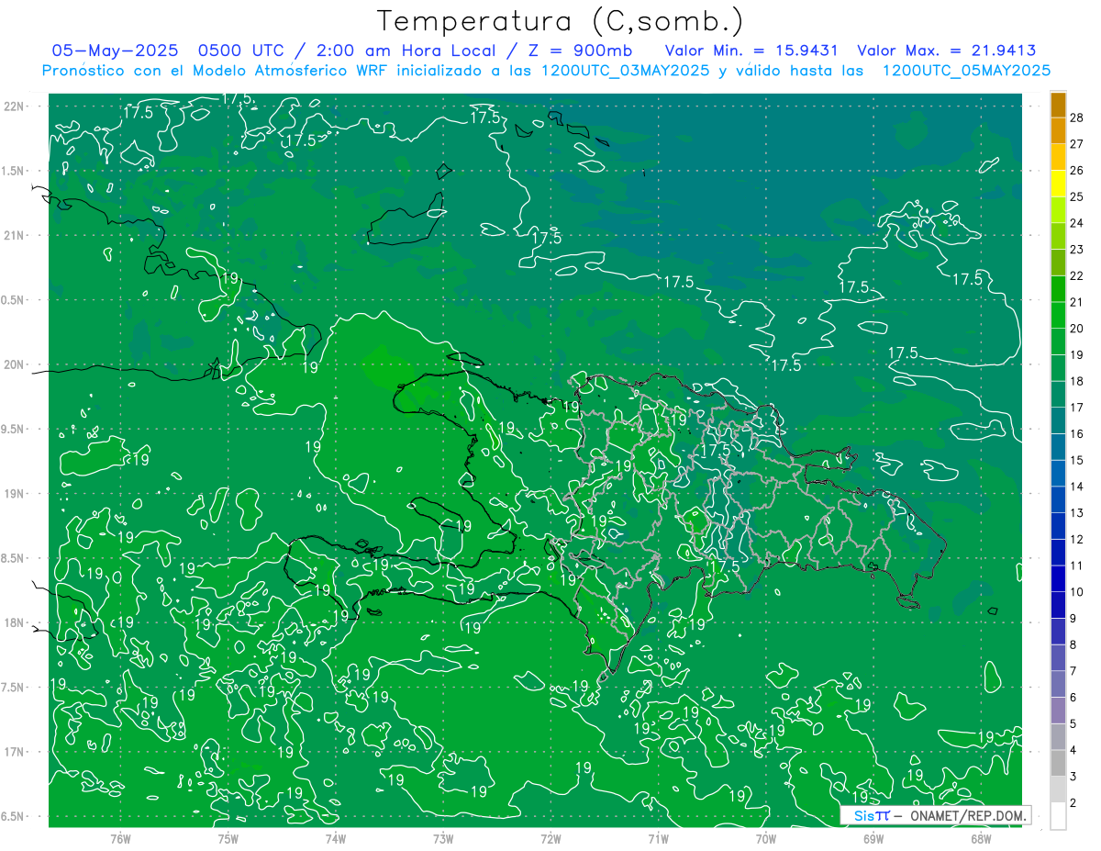Click the "69W" longitude label
The height and width of the screenshot is (851, 1101).
[x=873, y=838]
